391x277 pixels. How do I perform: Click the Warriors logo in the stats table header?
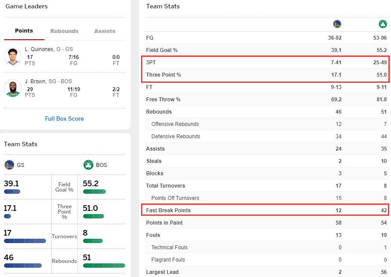click(x=337, y=24)
